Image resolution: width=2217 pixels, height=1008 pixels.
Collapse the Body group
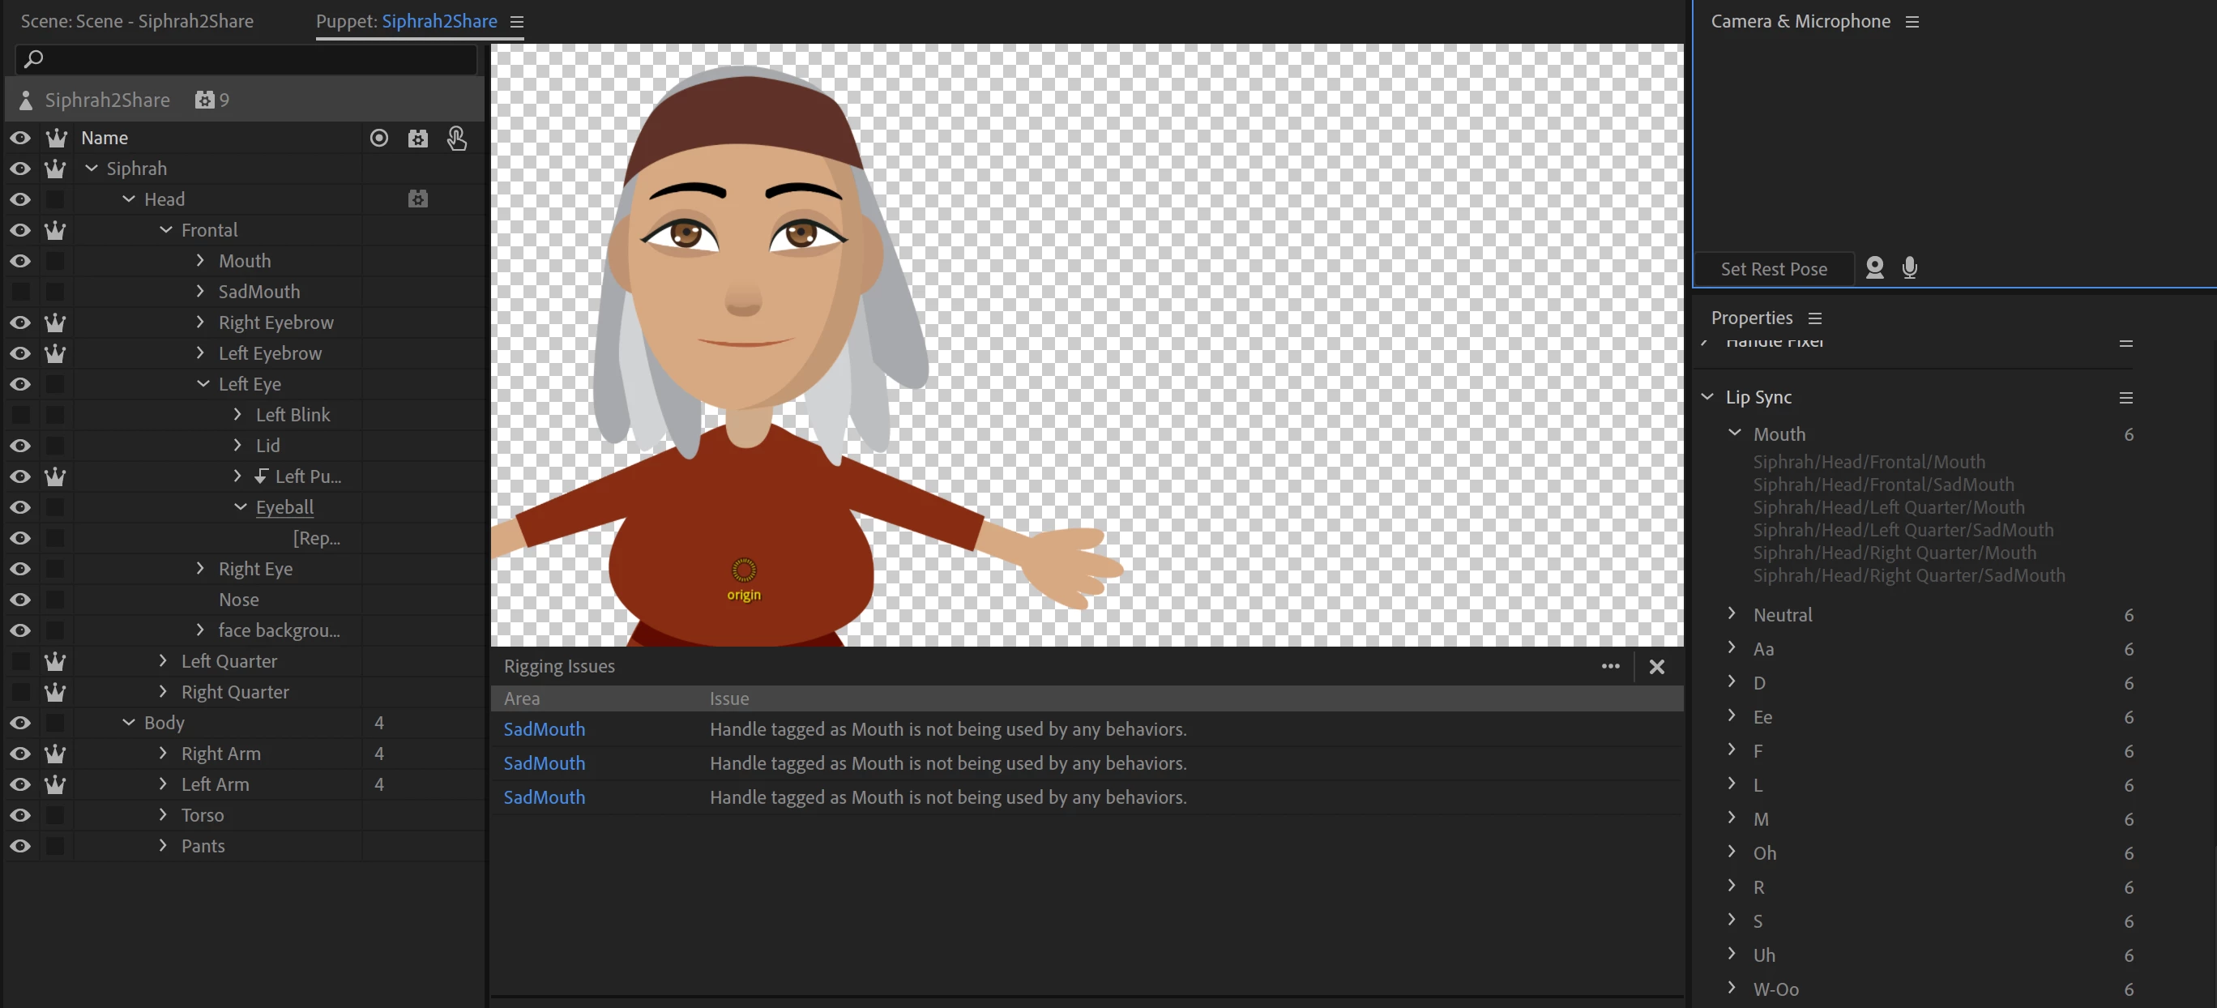pyautogui.click(x=128, y=722)
